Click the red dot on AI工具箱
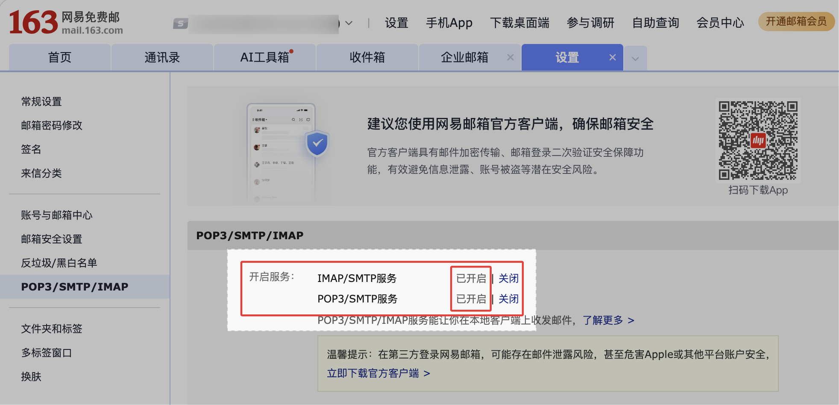Image resolution: width=839 pixels, height=405 pixels. (x=291, y=51)
